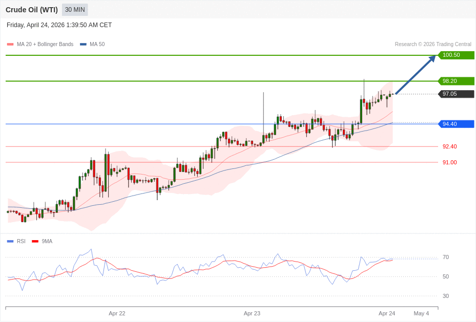Click the RSI legend marker

point(9,241)
